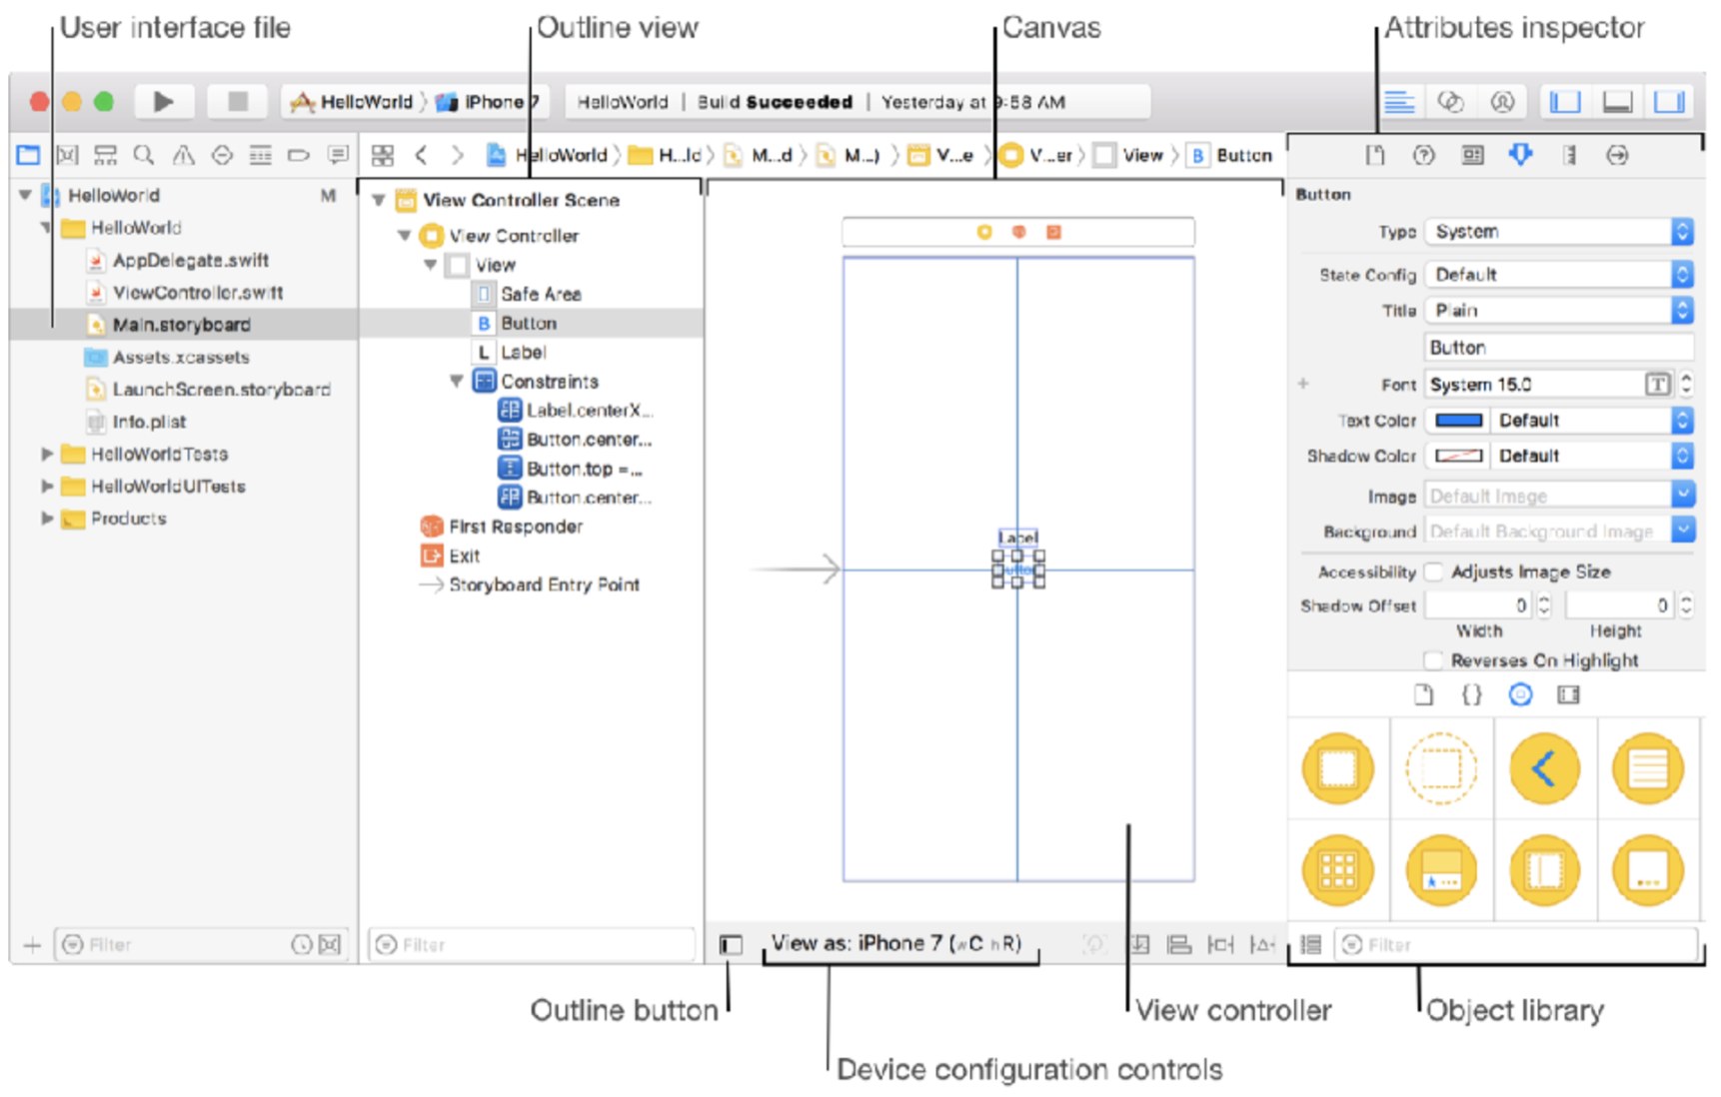Enable Adjusts Image Size checkbox
The width and height of the screenshot is (1721, 1097).
(1435, 571)
